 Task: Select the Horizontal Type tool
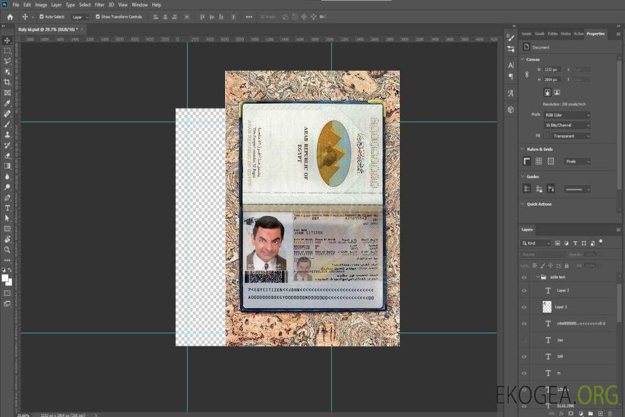pos(7,208)
